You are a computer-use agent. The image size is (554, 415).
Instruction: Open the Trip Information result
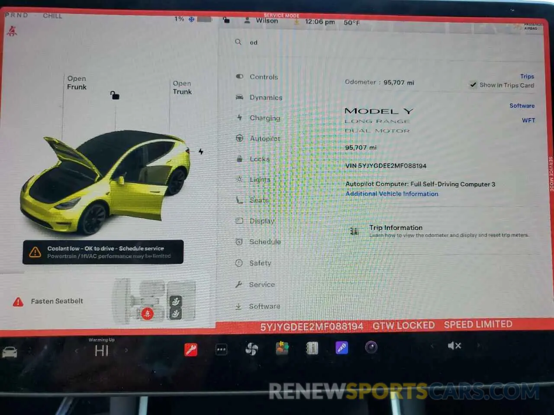tap(440, 231)
